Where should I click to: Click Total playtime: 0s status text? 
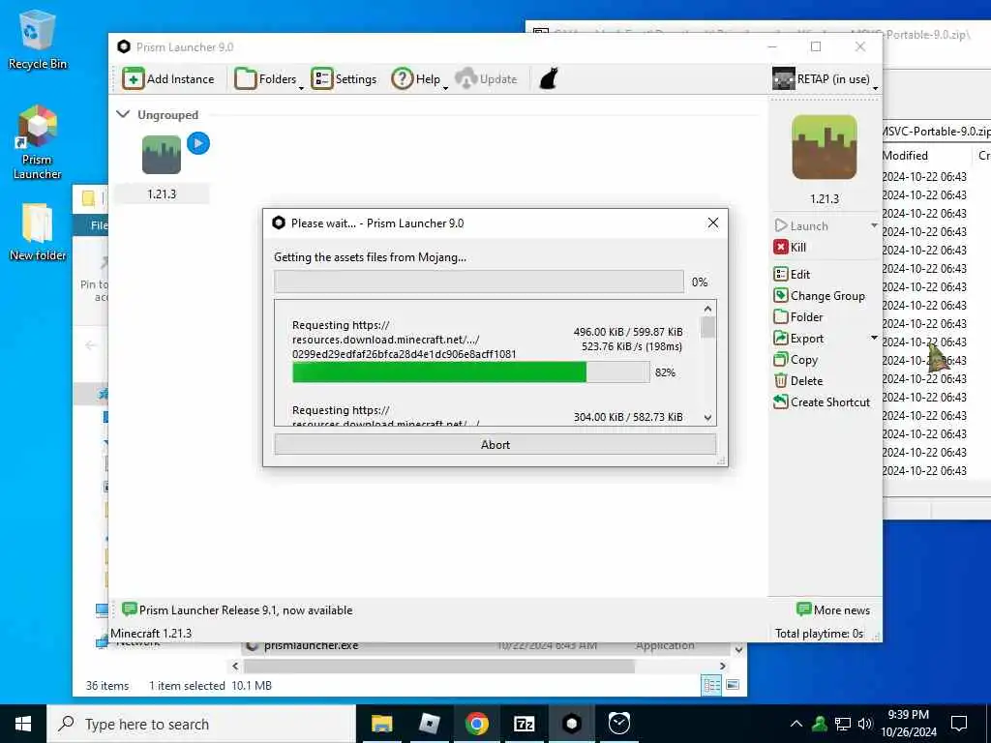[819, 633]
